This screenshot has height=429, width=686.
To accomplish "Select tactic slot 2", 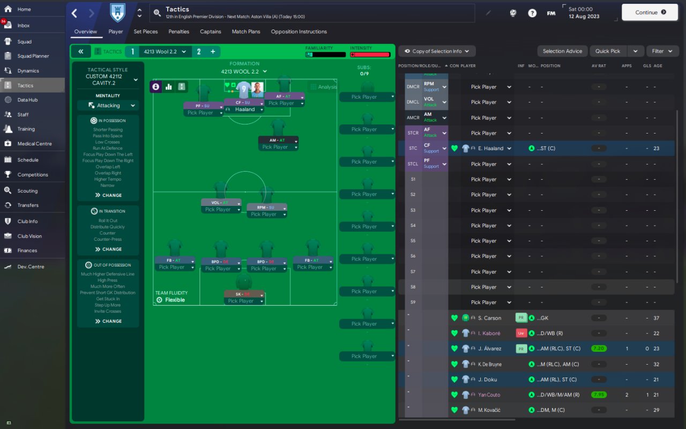I will point(199,51).
